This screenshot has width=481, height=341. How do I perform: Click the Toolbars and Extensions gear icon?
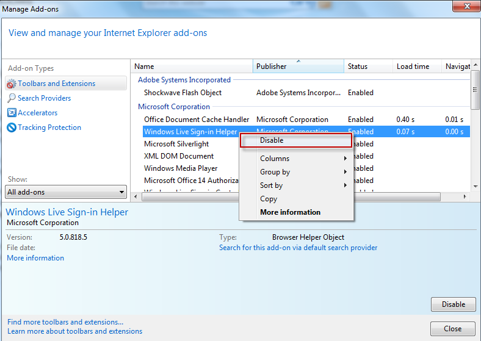point(12,84)
